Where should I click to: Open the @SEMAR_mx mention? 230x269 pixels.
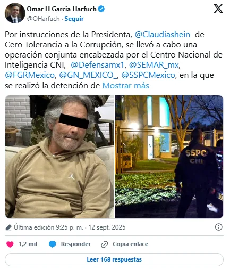[x=154, y=65]
